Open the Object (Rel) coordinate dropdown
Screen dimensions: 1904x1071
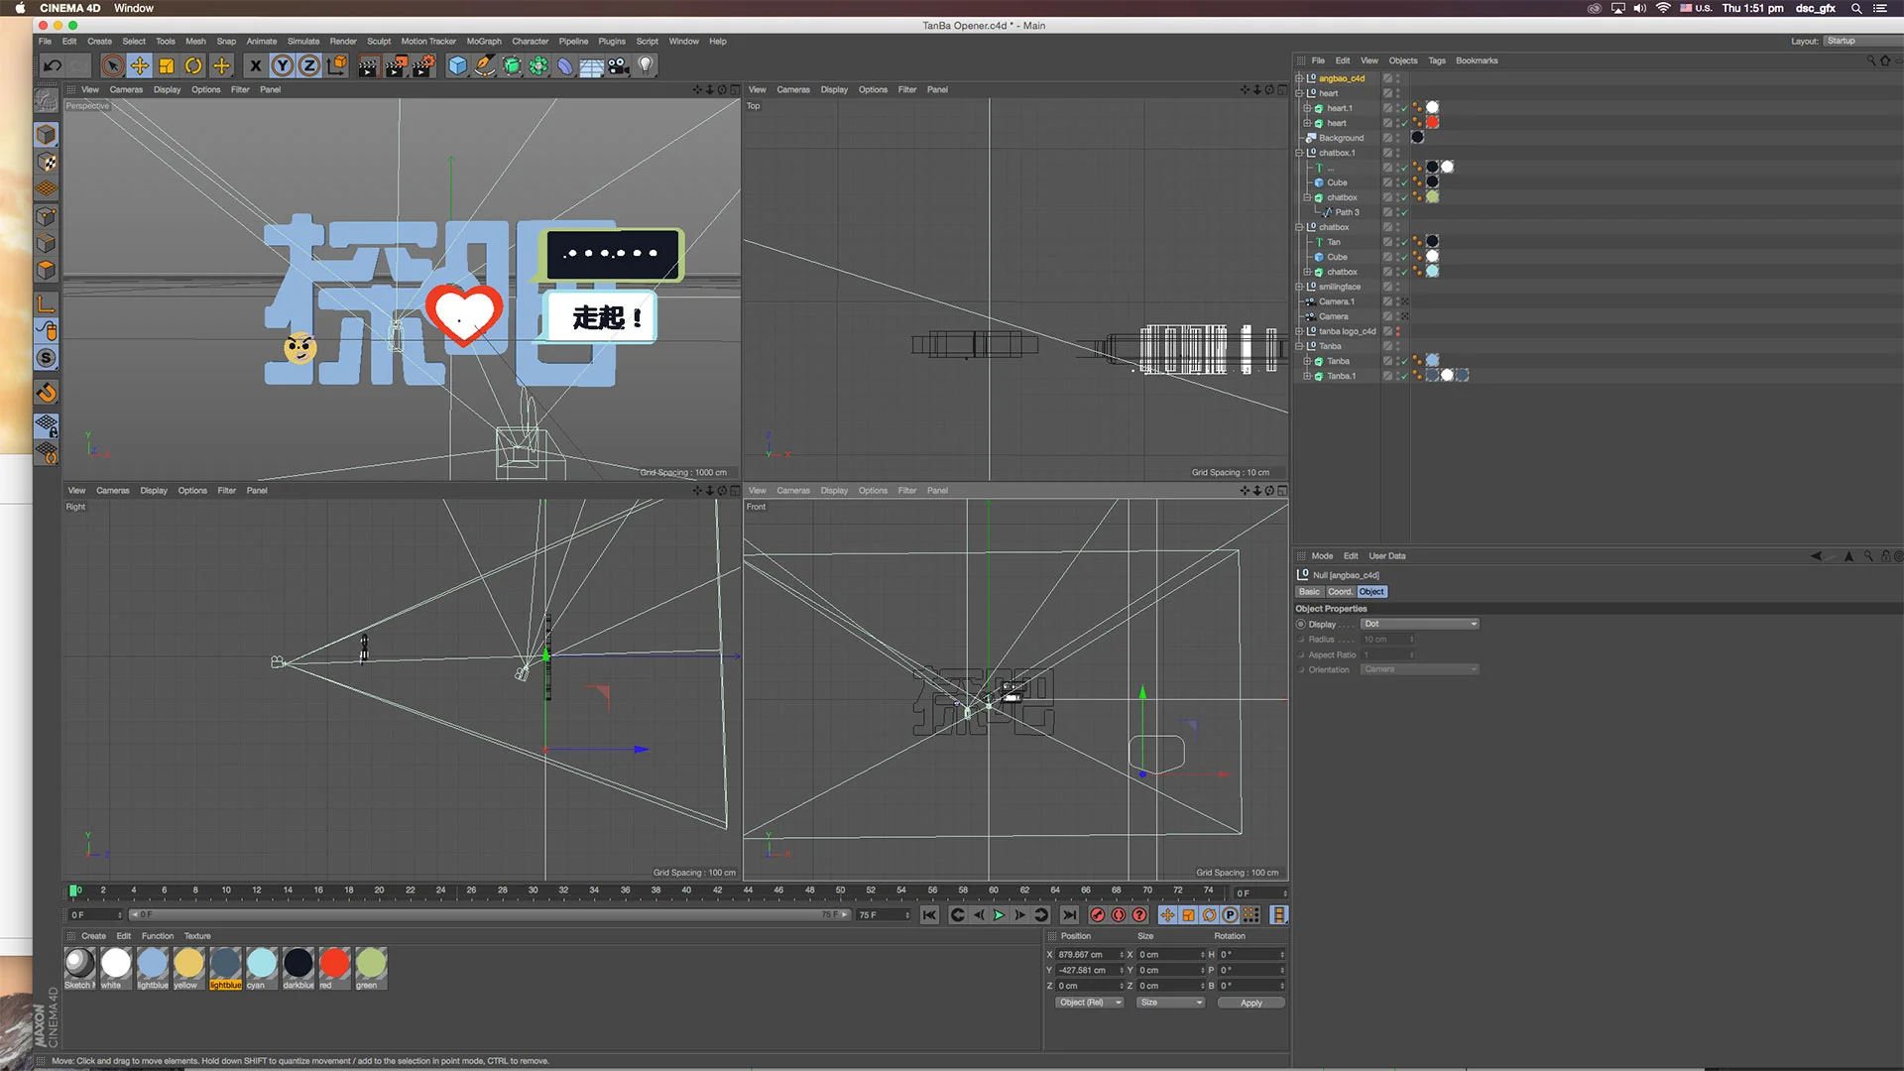[x=1089, y=1003]
